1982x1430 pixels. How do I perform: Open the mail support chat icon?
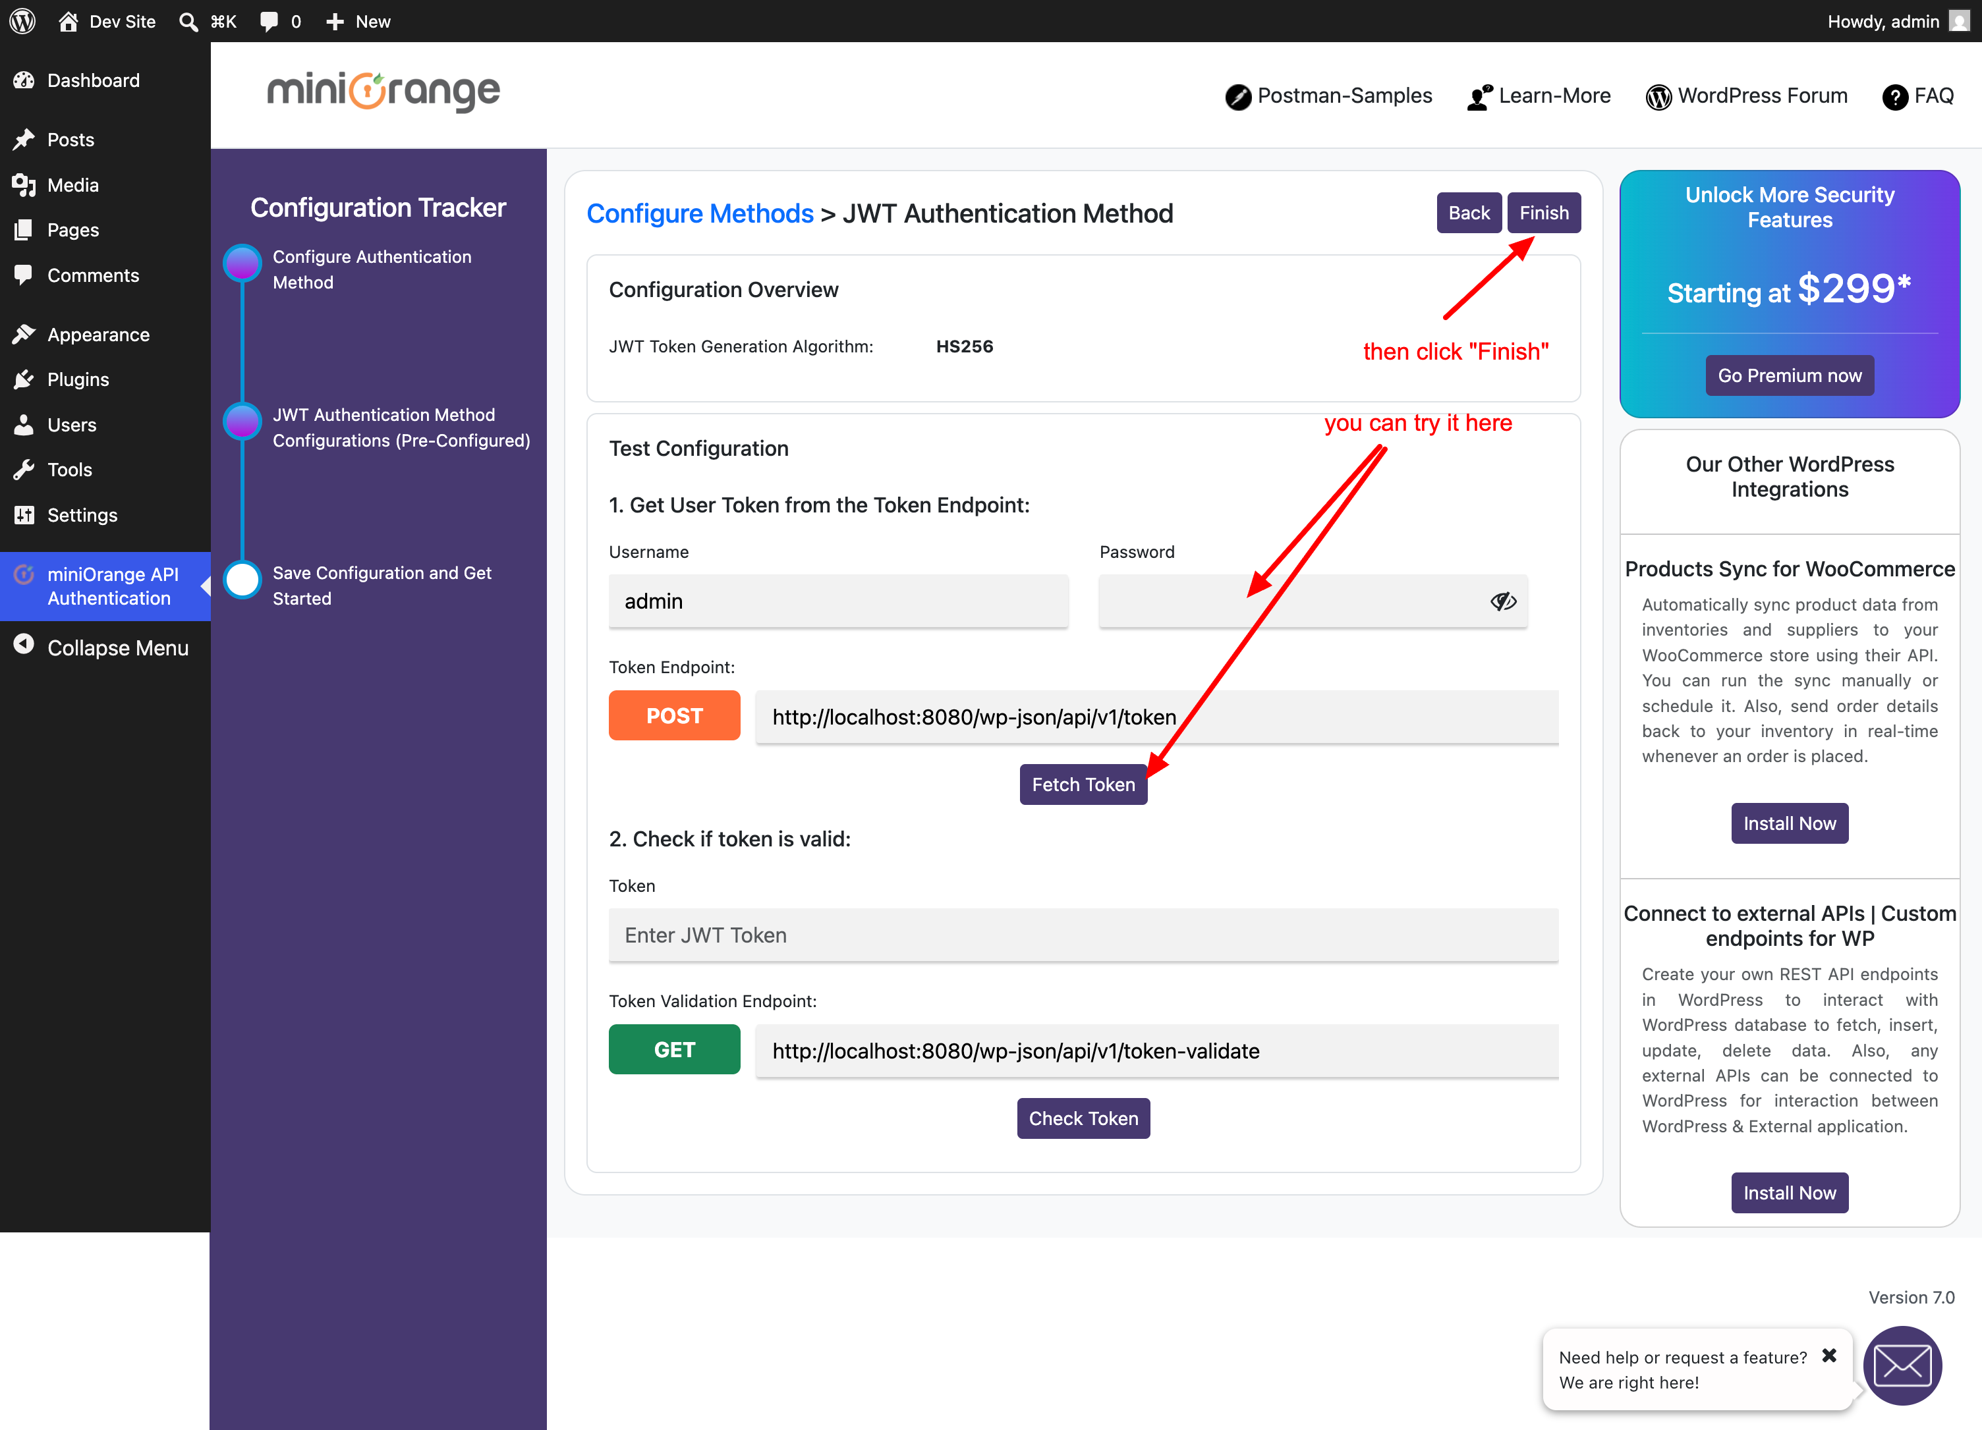(x=1902, y=1366)
